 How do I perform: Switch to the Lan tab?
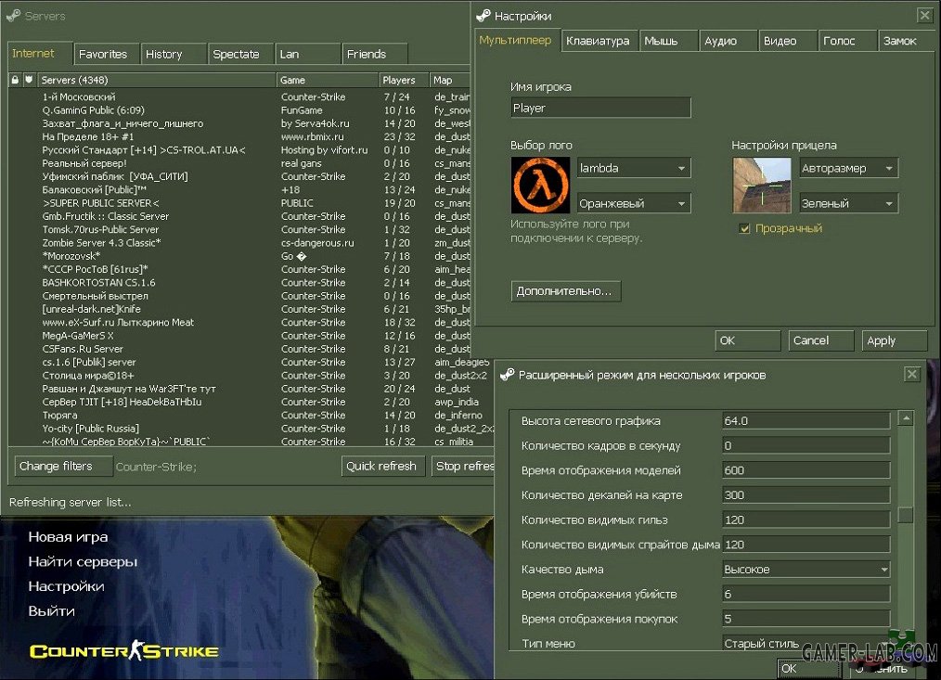click(x=307, y=54)
